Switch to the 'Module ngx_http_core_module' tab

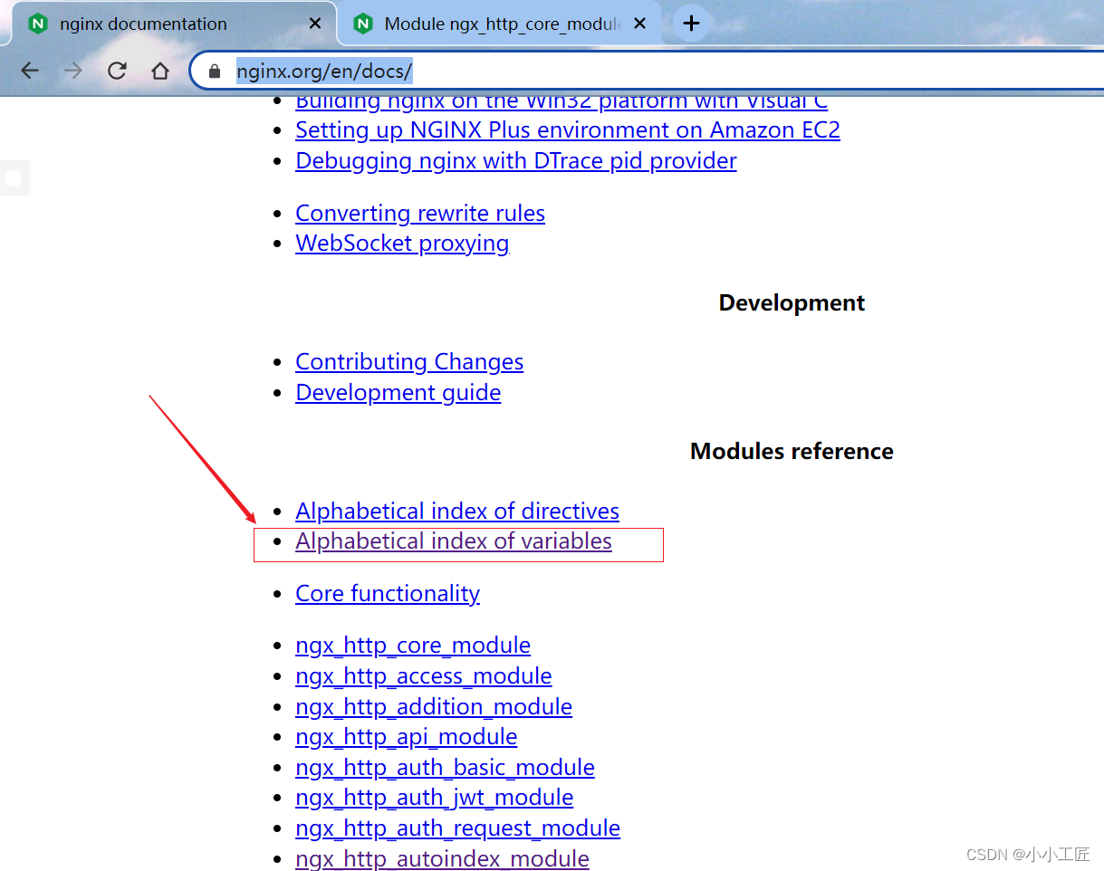(x=500, y=24)
